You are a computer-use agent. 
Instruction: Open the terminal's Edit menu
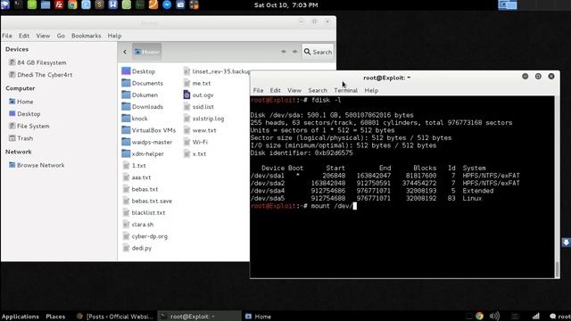tap(276, 90)
